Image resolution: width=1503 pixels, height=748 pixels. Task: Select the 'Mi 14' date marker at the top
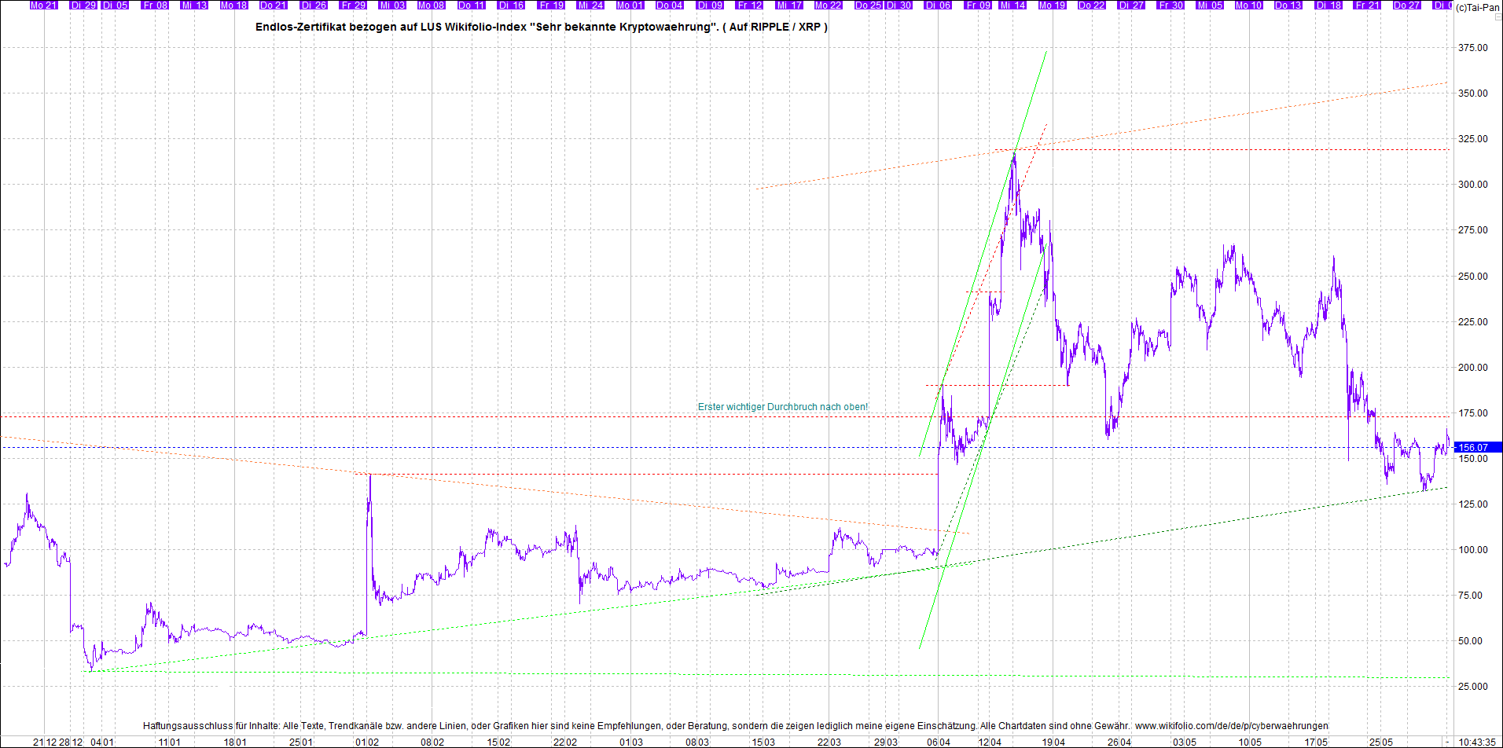(x=1012, y=5)
